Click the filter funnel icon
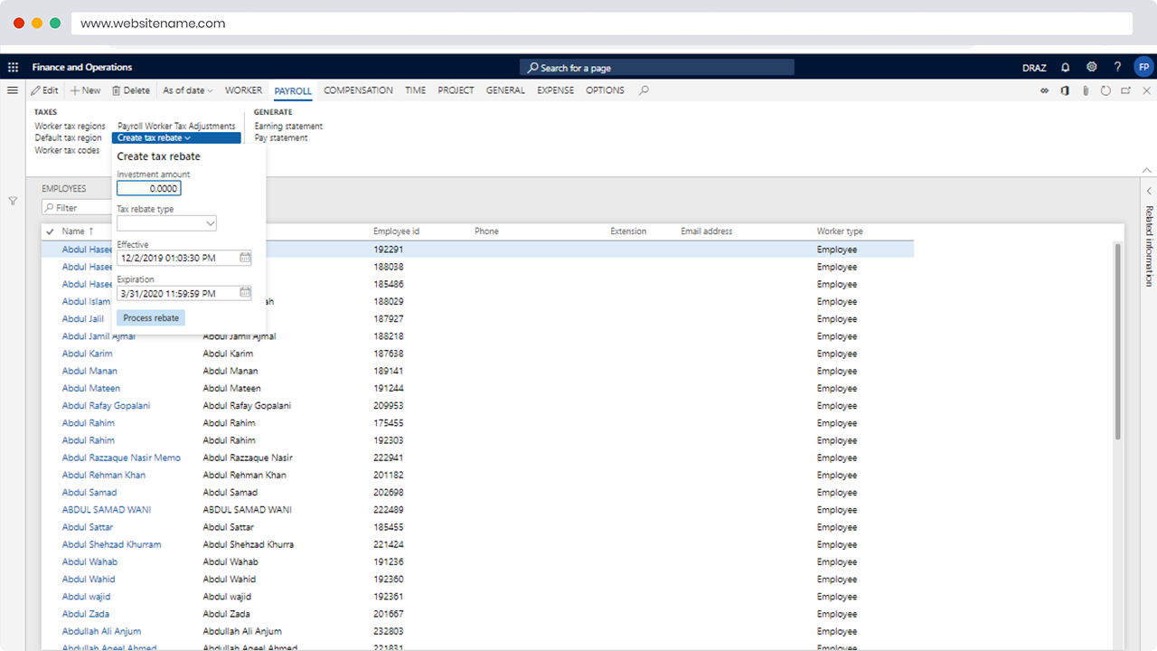The image size is (1157, 651). [x=13, y=201]
